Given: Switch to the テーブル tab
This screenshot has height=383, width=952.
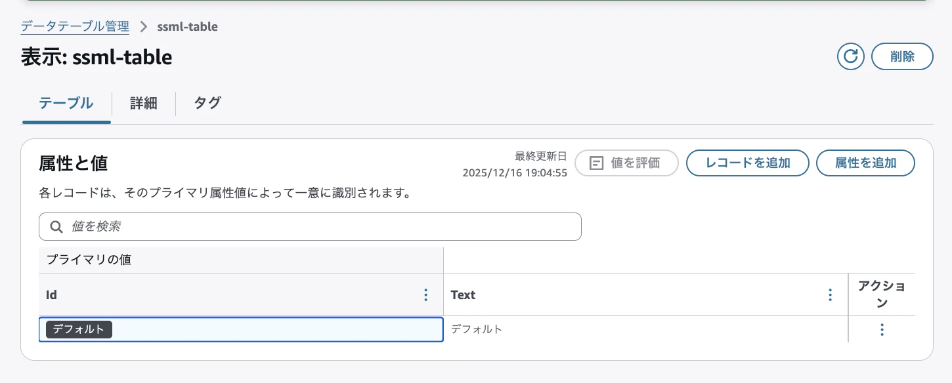Looking at the screenshot, I should [66, 103].
